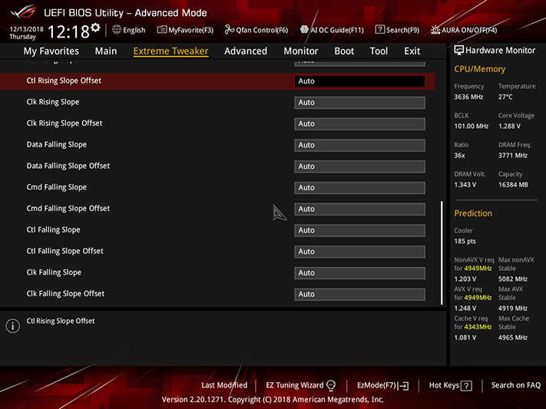Click the CPU/Memory heading

(479, 69)
